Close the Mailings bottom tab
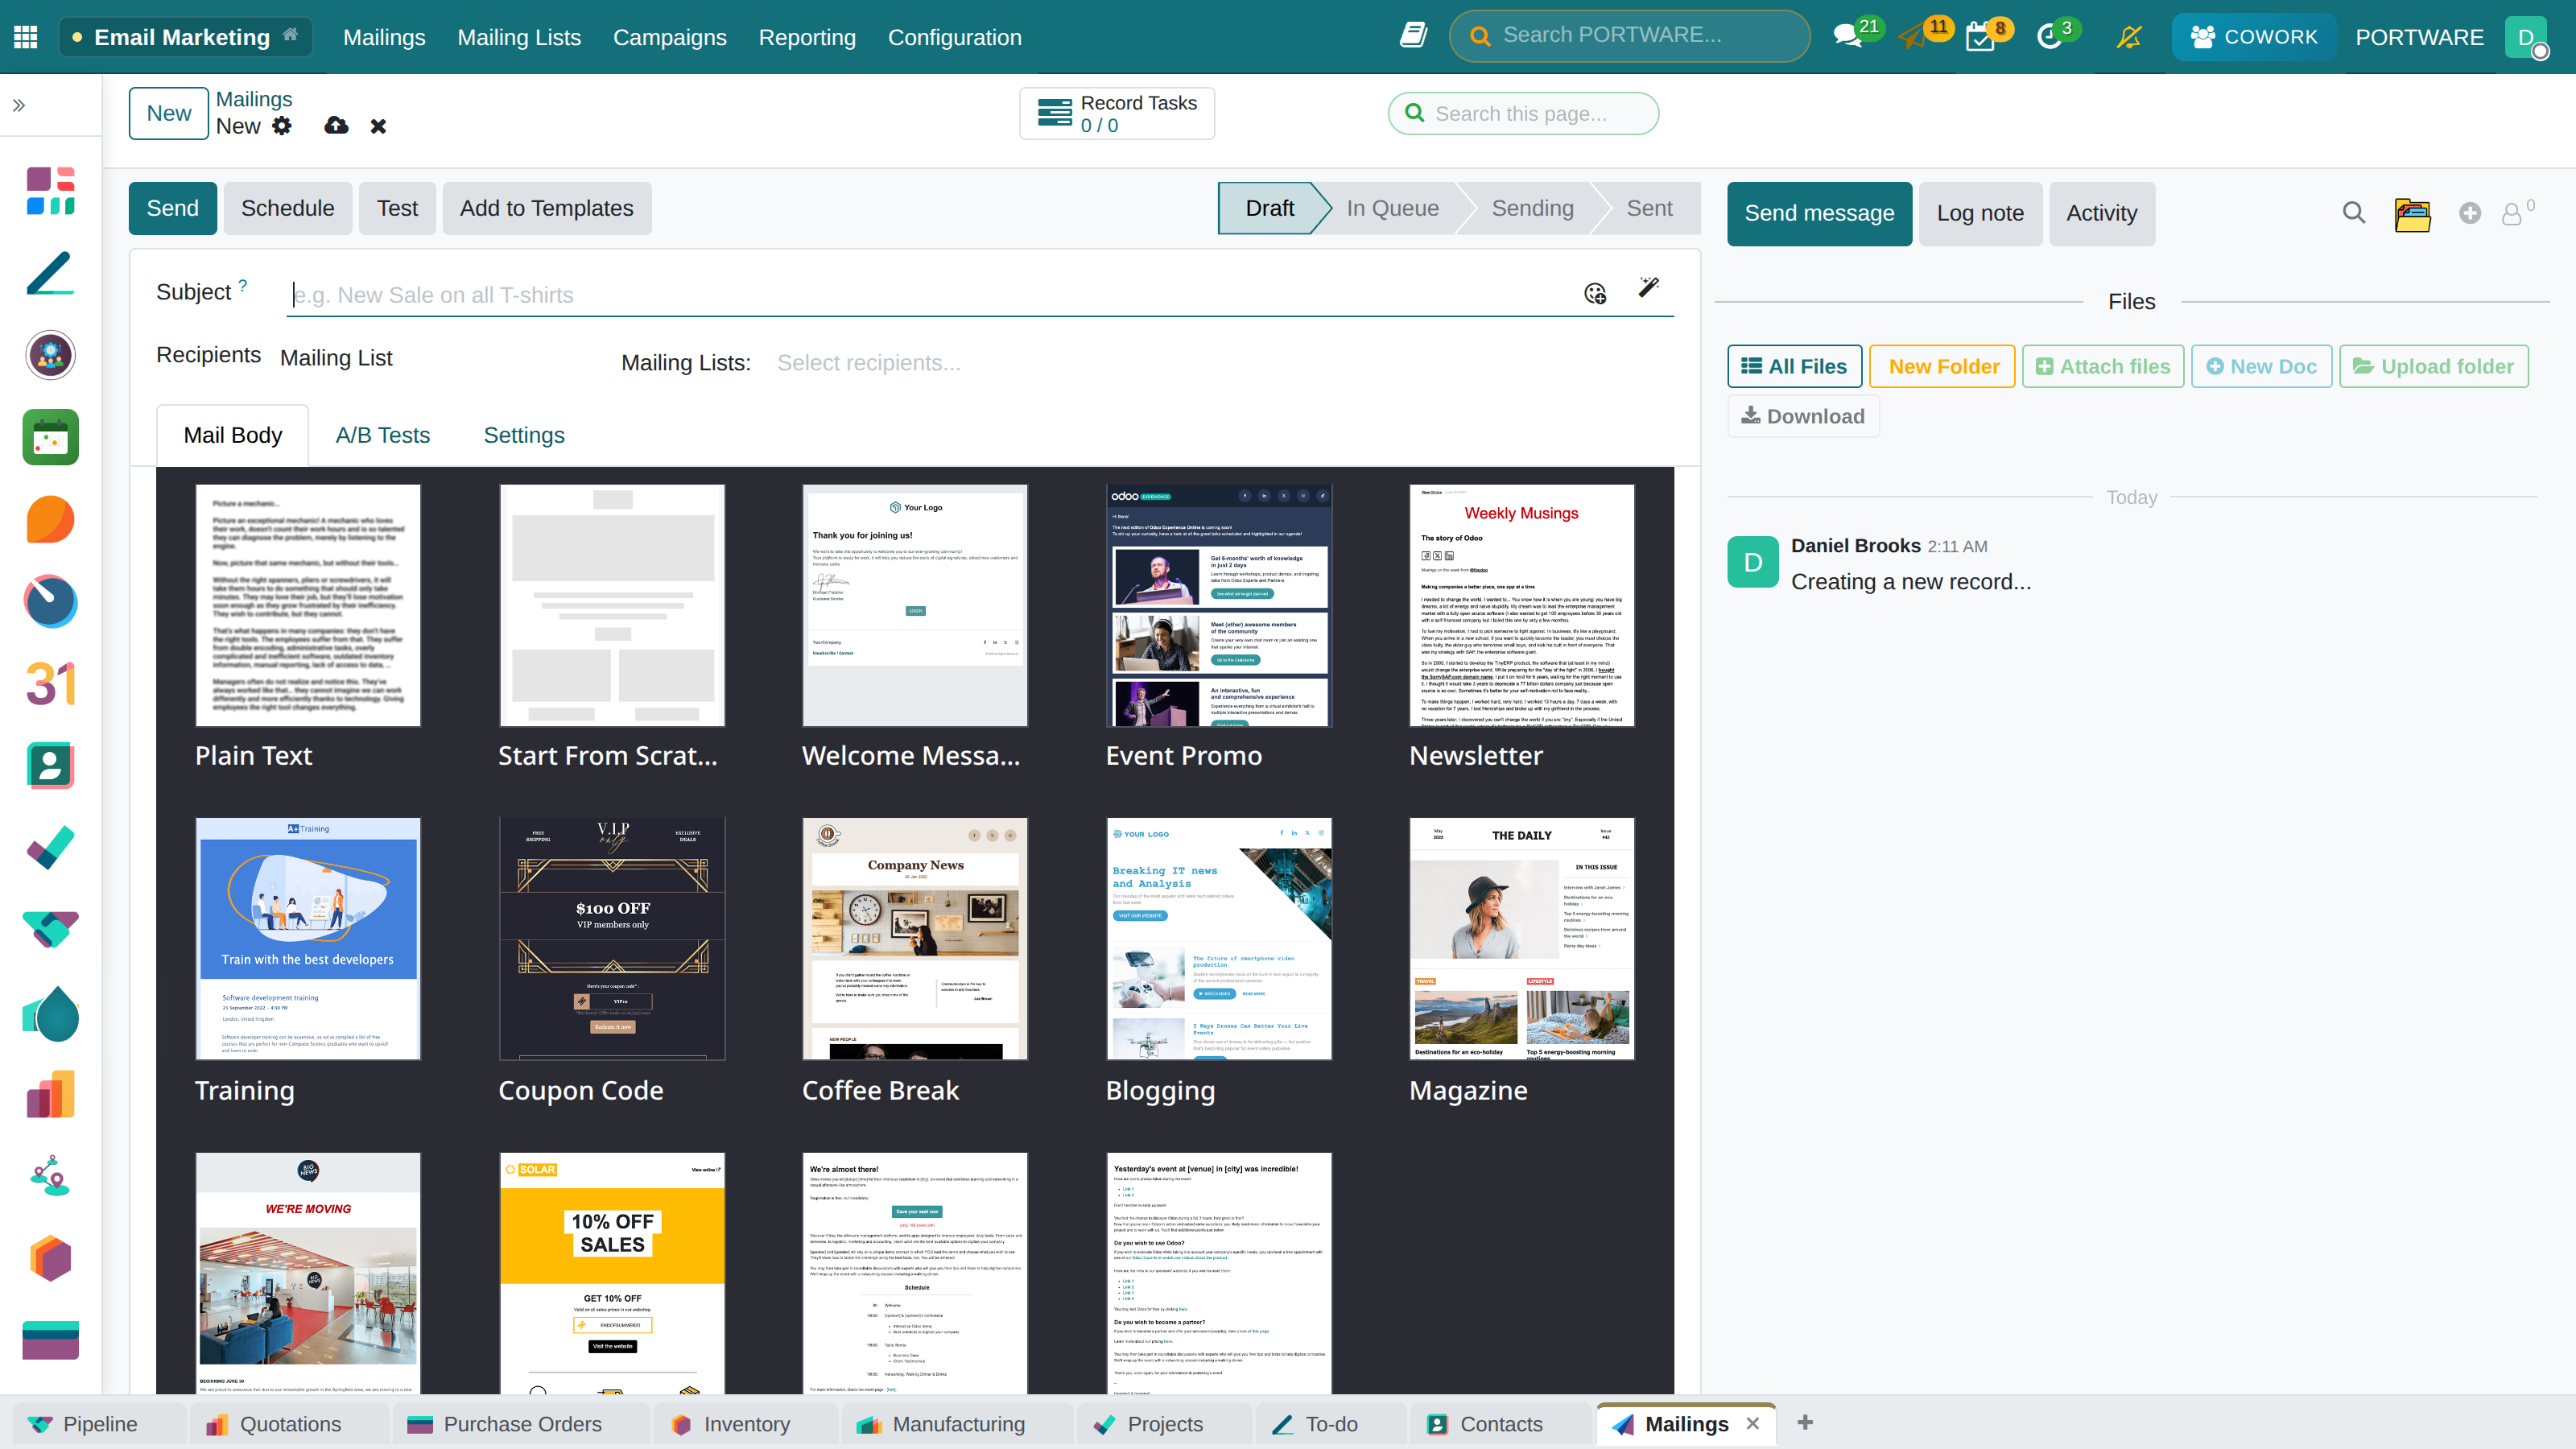This screenshot has height=1449, width=2576. pos(1752,1423)
